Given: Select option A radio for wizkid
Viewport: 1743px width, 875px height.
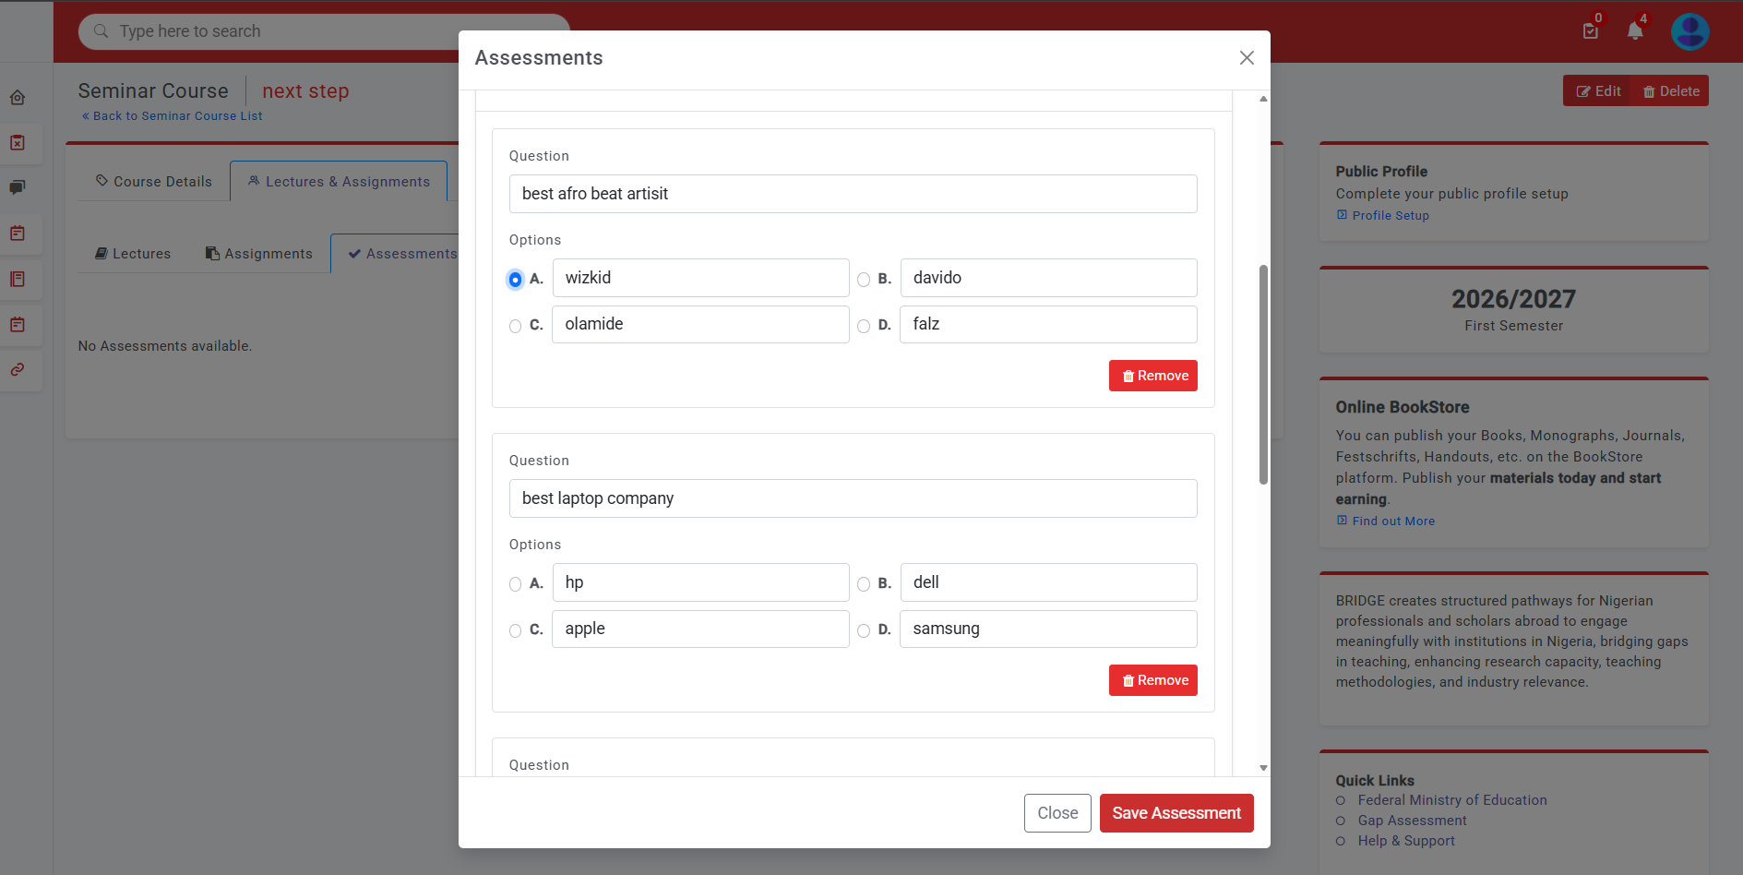Looking at the screenshot, I should [x=515, y=280].
